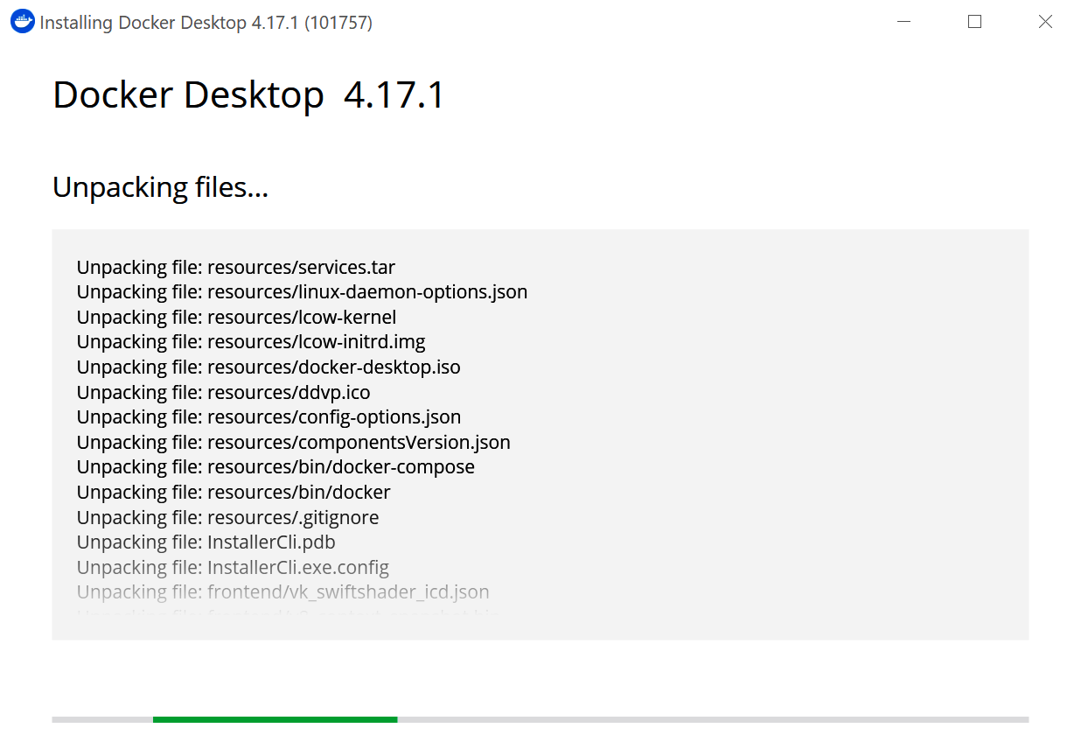Select the resources/services.tar log entry
1081x742 pixels.
(x=236, y=267)
